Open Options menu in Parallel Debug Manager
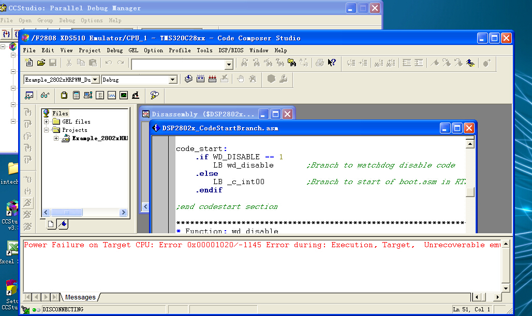The height and width of the screenshot is (316, 532). [x=92, y=20]
